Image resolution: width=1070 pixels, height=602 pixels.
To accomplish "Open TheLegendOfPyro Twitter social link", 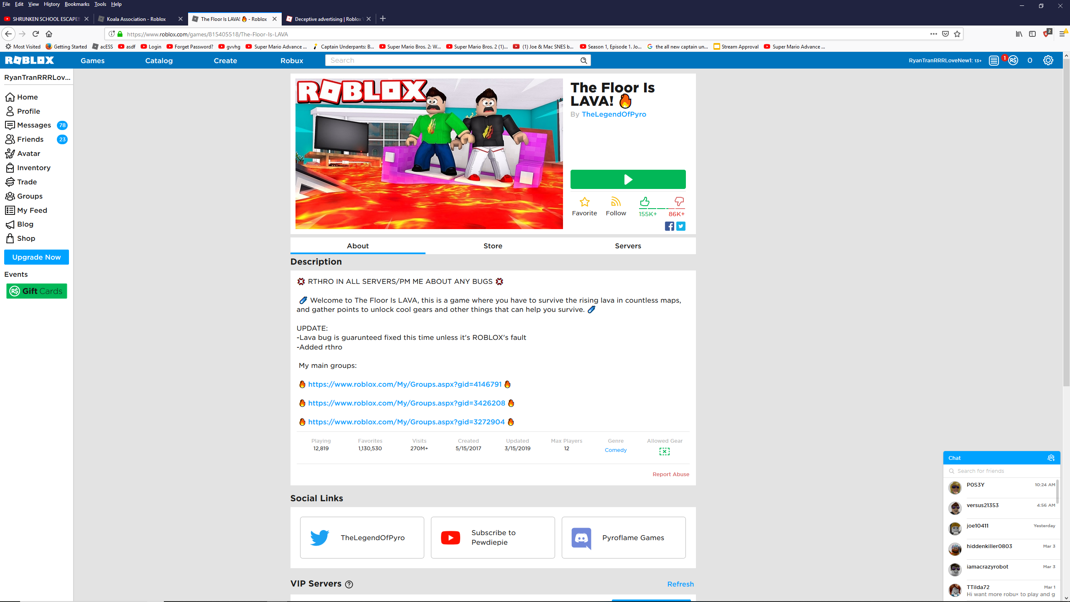I will tap(361, 537).
